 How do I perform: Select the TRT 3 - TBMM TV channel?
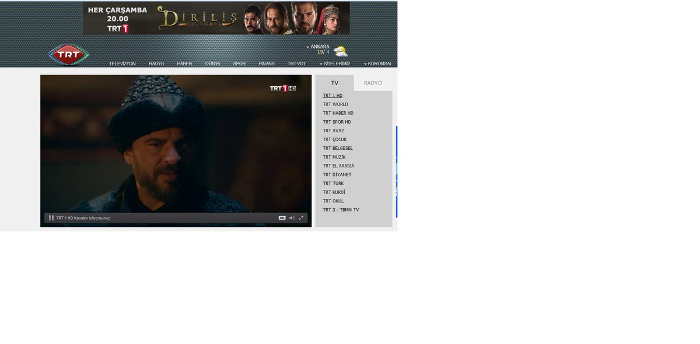point(341,209)
